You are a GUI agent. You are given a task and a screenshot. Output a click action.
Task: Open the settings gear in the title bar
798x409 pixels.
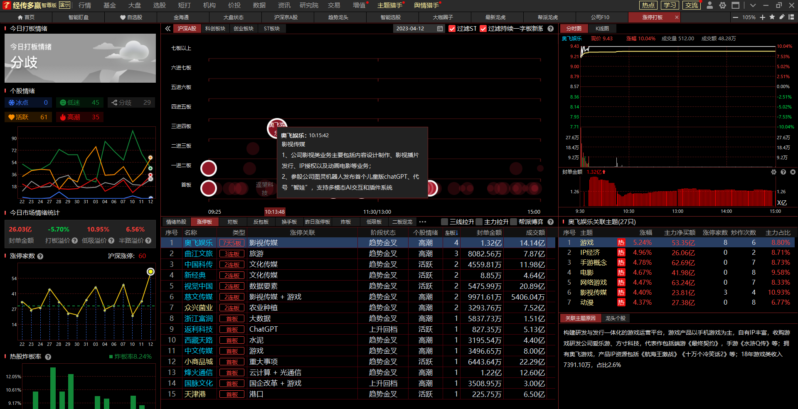click(x=723, y=5)
